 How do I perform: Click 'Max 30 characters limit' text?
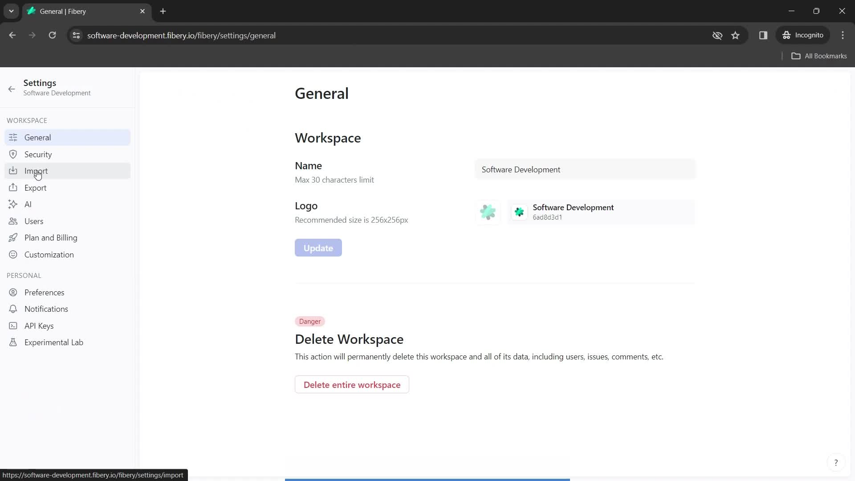[334, 179]
